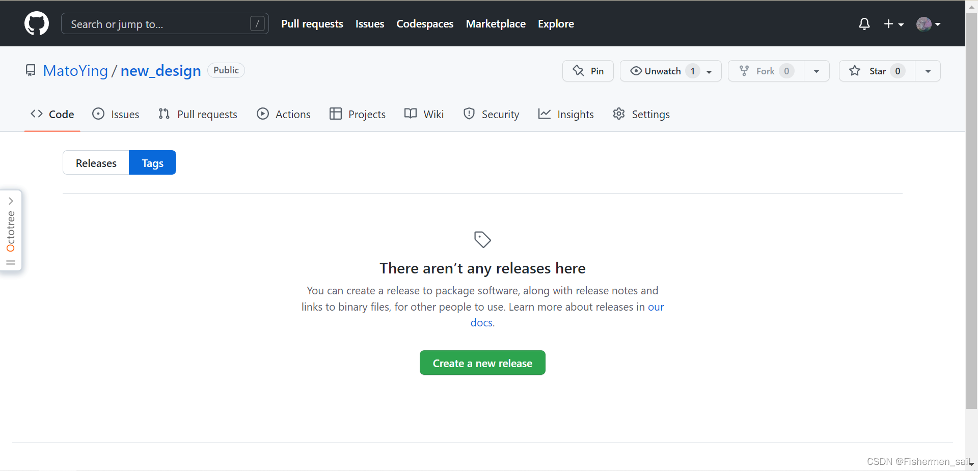
Task: Click the tag icon above the empty message
Action: tap(482, 239)
